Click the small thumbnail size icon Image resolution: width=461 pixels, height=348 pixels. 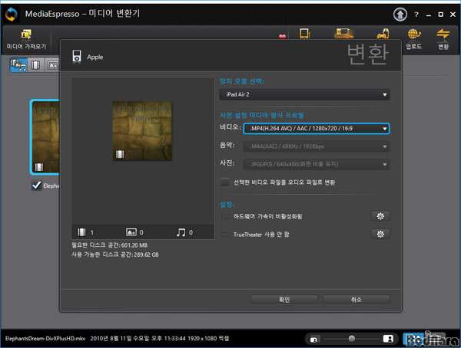point(313,340)
